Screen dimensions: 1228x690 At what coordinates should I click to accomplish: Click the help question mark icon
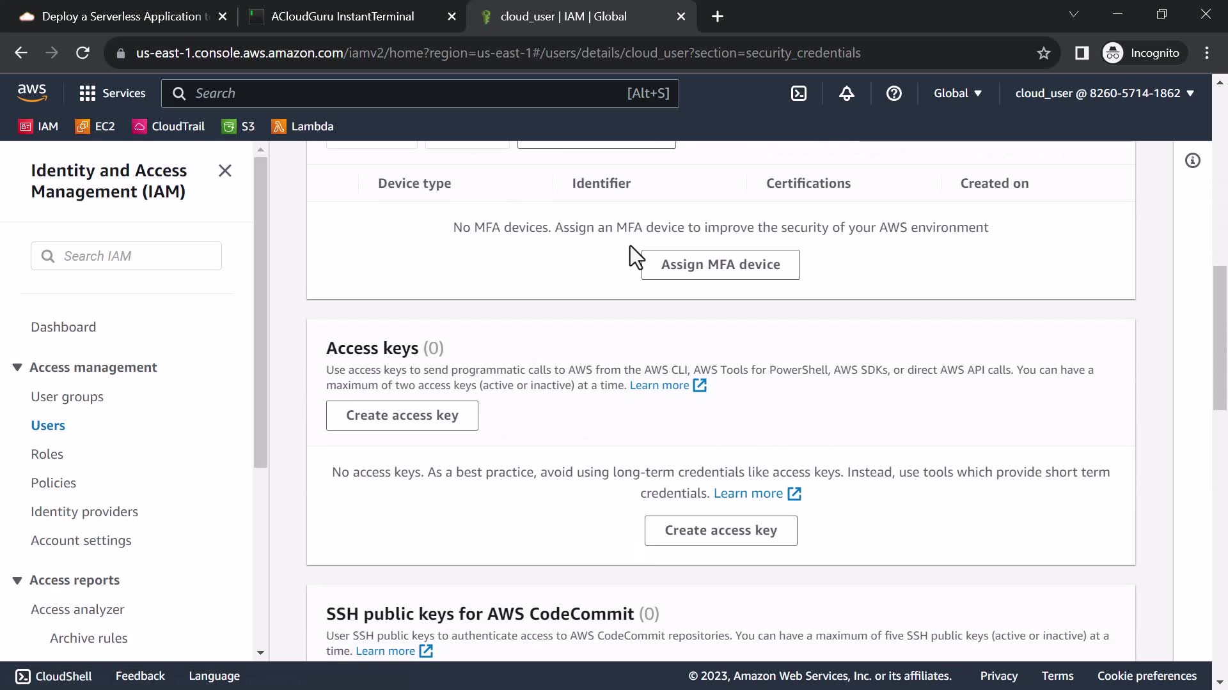(x=893, y=93)
